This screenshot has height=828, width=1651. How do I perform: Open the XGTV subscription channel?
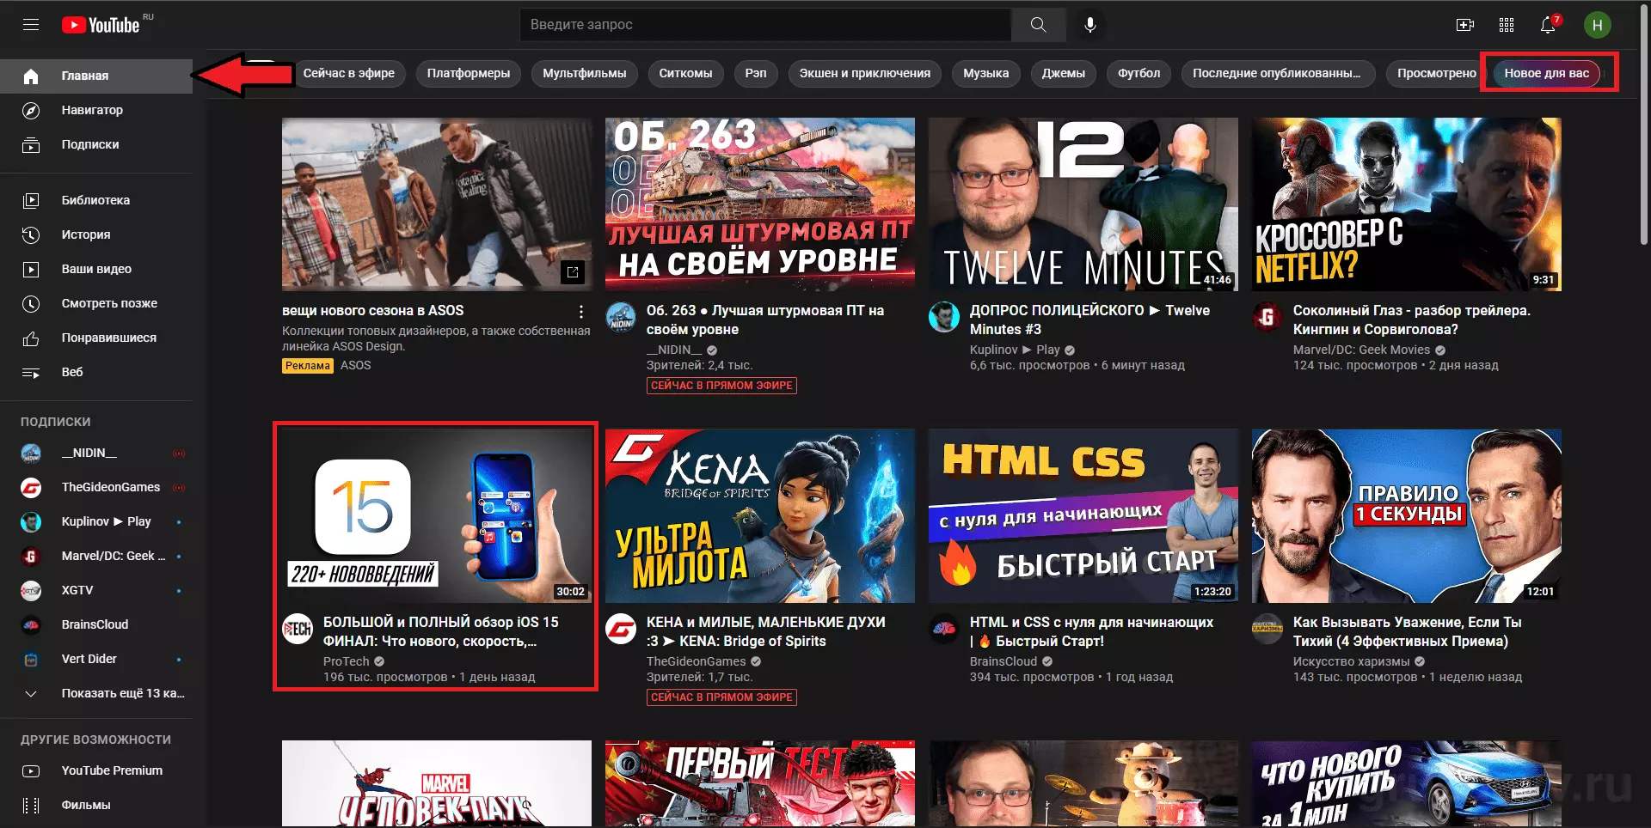pos(96,590)
